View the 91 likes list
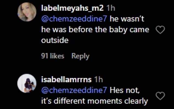Viewport: 174px width, 109px height. point(53,56)
